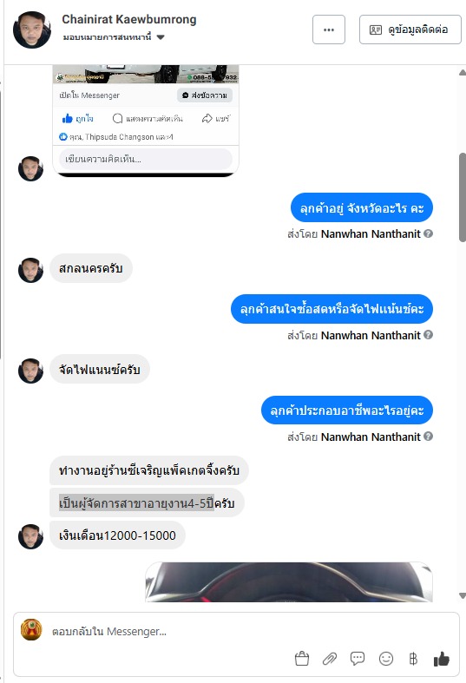Click the Like button on shared post
The width and height of the screenshot is (466, 683).
(77, 118)
